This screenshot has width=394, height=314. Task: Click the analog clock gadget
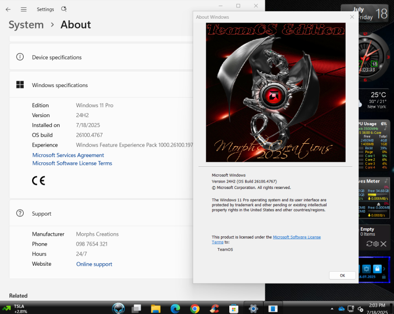point(374,58)
